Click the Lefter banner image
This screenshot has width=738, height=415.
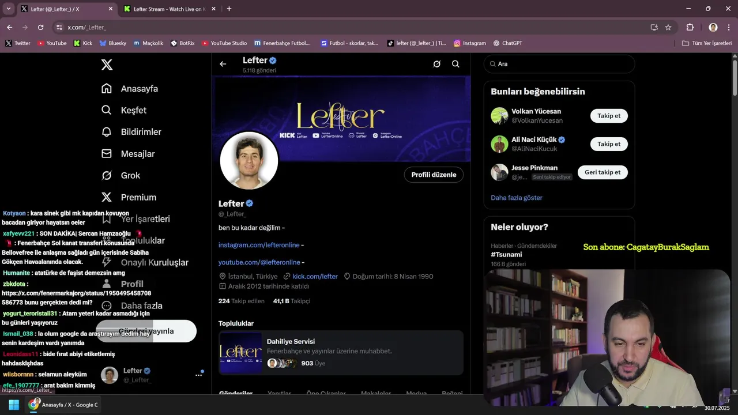(x=342, y=118)
